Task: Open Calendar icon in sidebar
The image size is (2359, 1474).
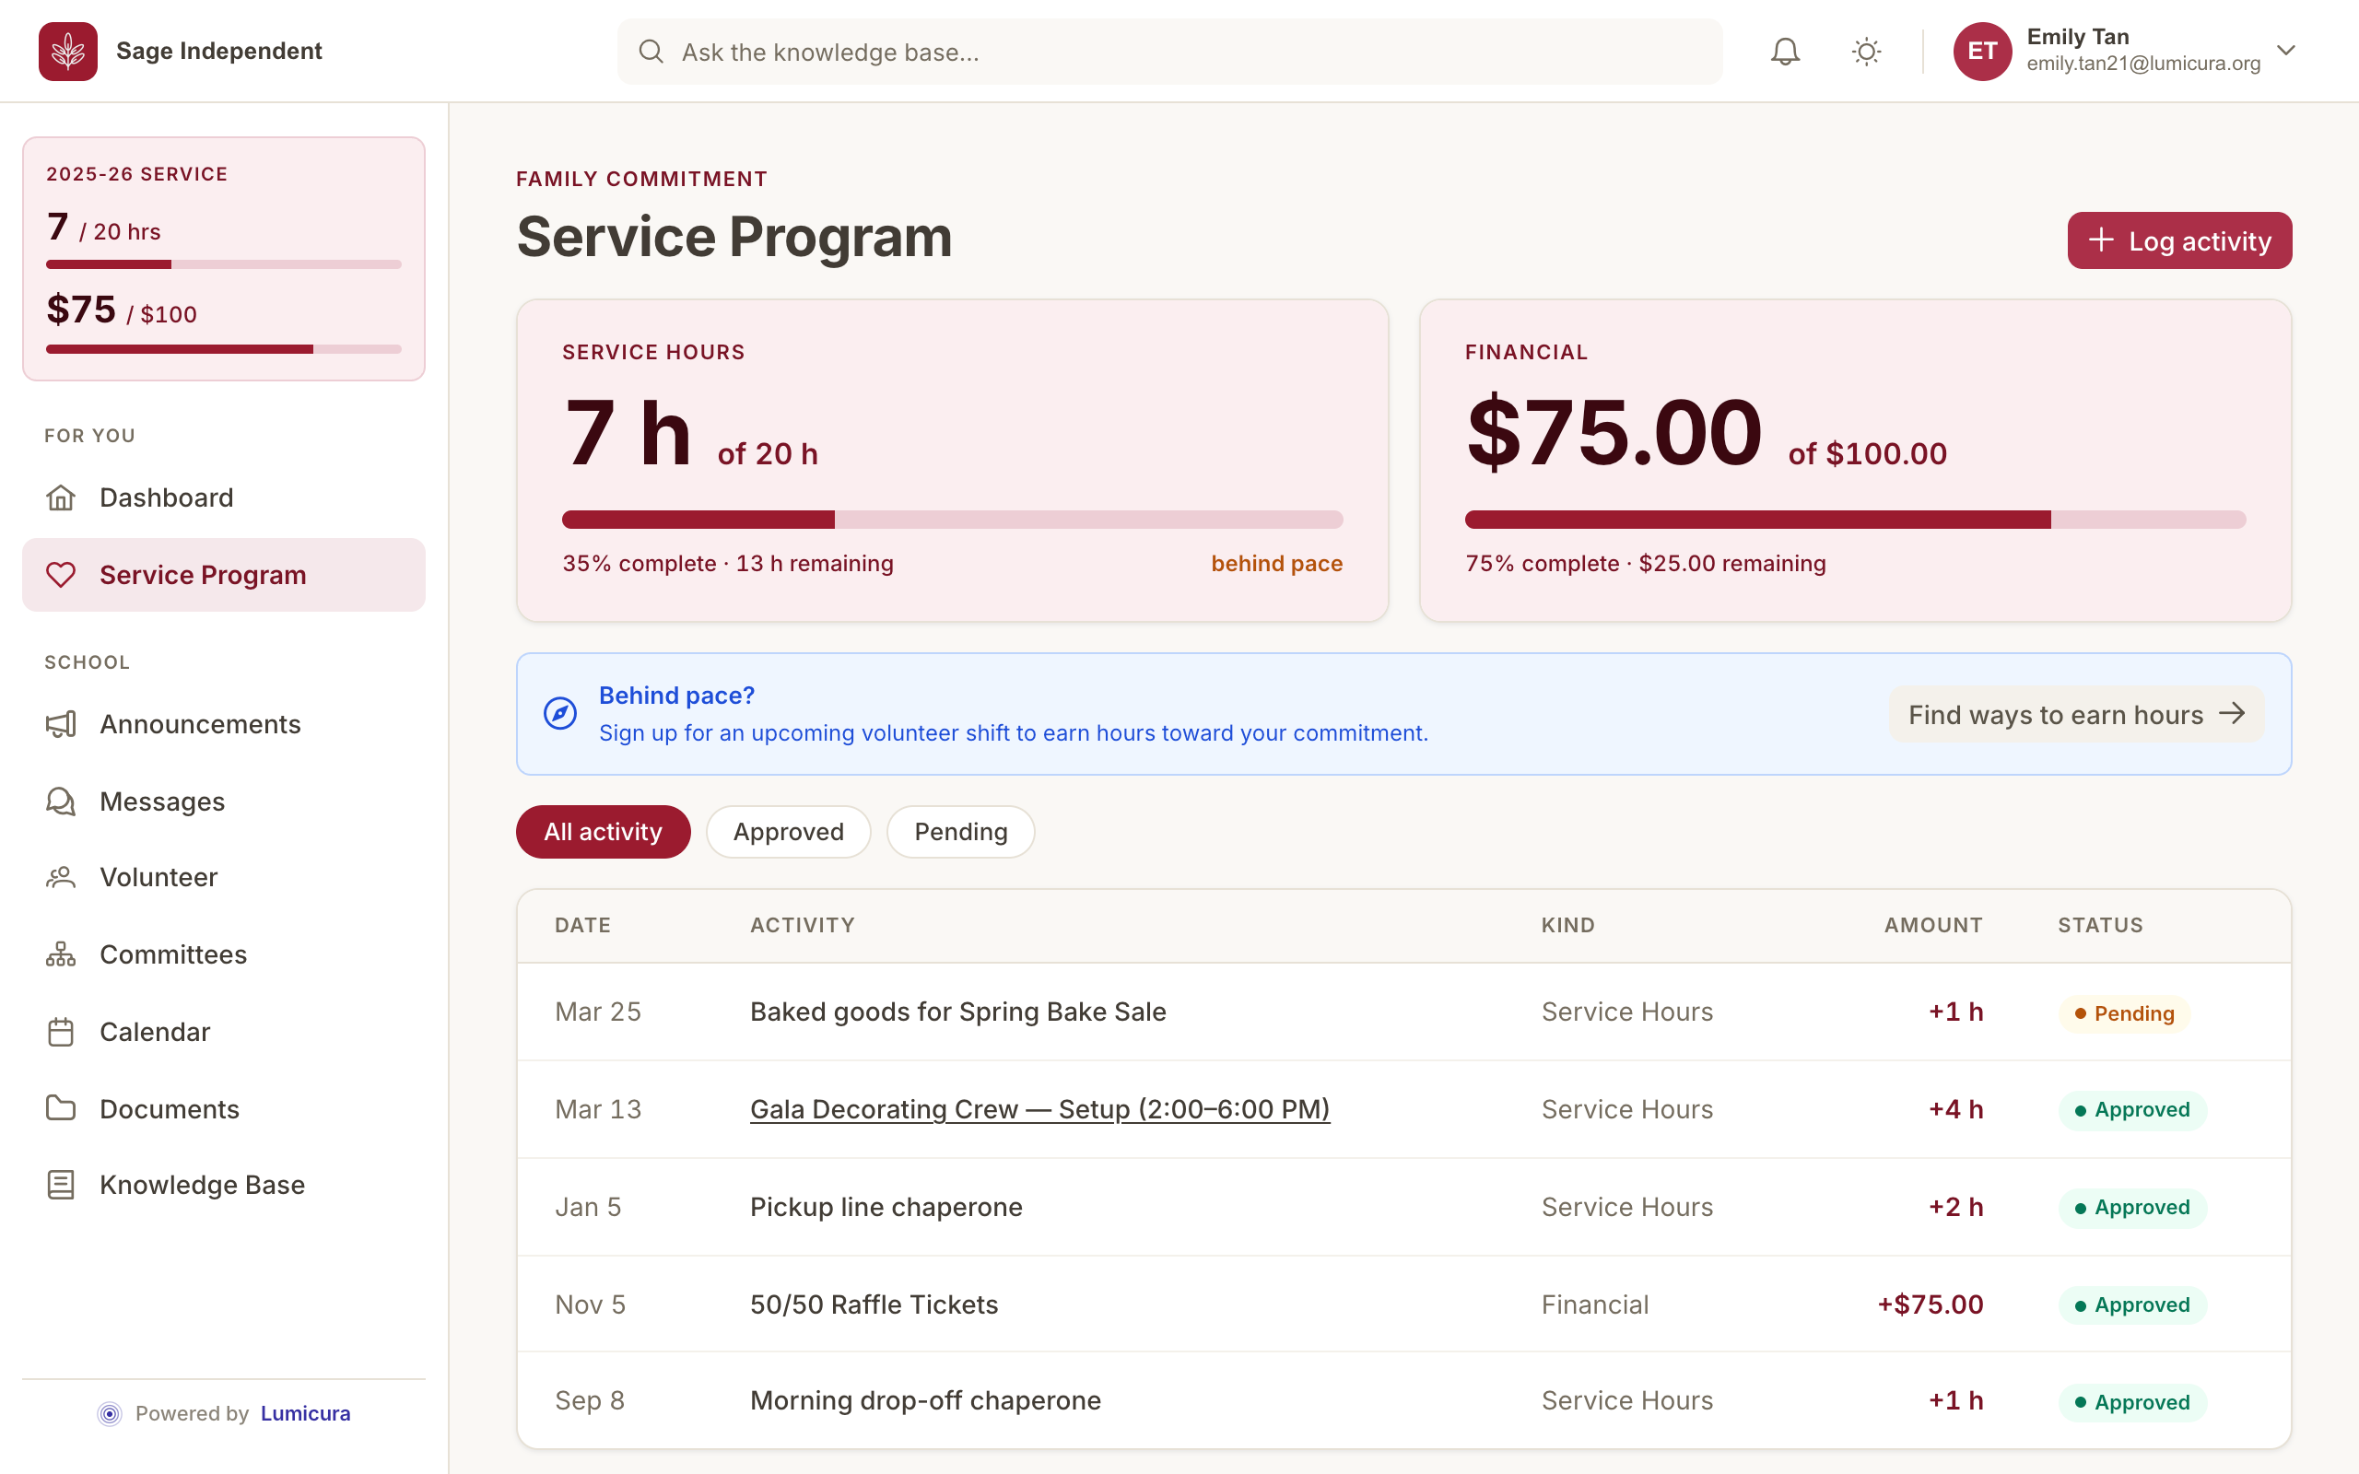Action: tap(61, 1032)
